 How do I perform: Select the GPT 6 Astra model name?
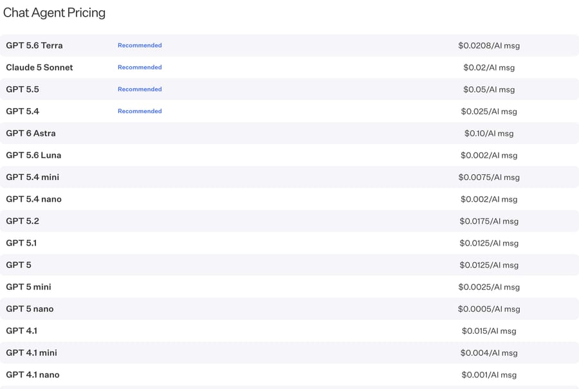click(x=31, y=133)
